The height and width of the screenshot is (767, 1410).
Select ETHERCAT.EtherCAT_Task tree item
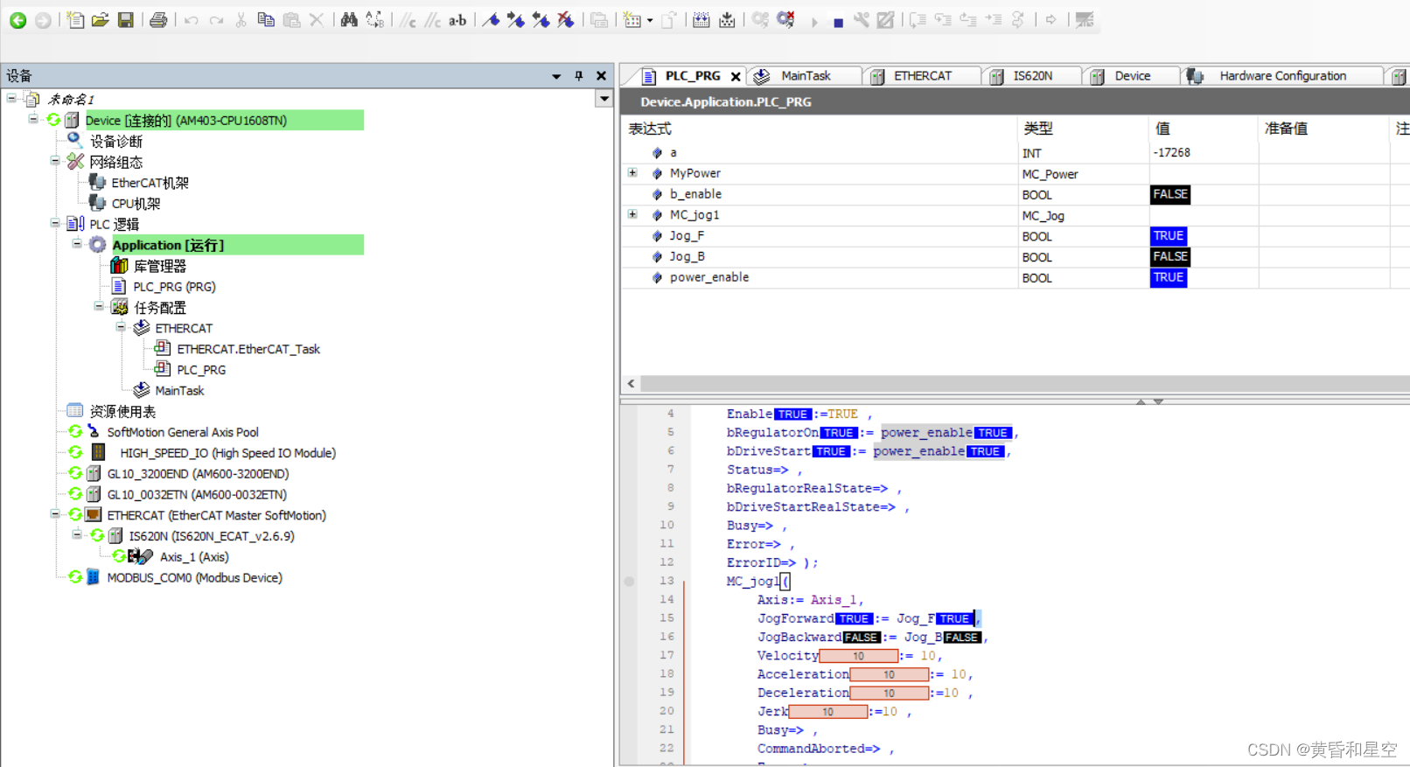(248, 349)
